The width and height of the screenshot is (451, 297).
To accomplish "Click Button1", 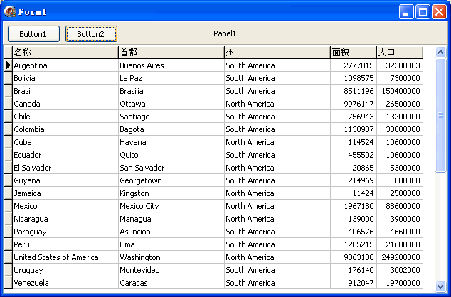I will click(x=33, y=34).
